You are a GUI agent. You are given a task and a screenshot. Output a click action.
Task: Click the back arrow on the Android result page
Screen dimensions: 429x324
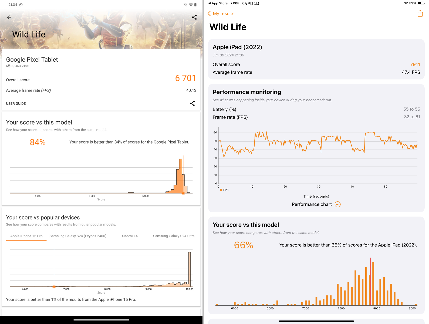coord(9,17)
